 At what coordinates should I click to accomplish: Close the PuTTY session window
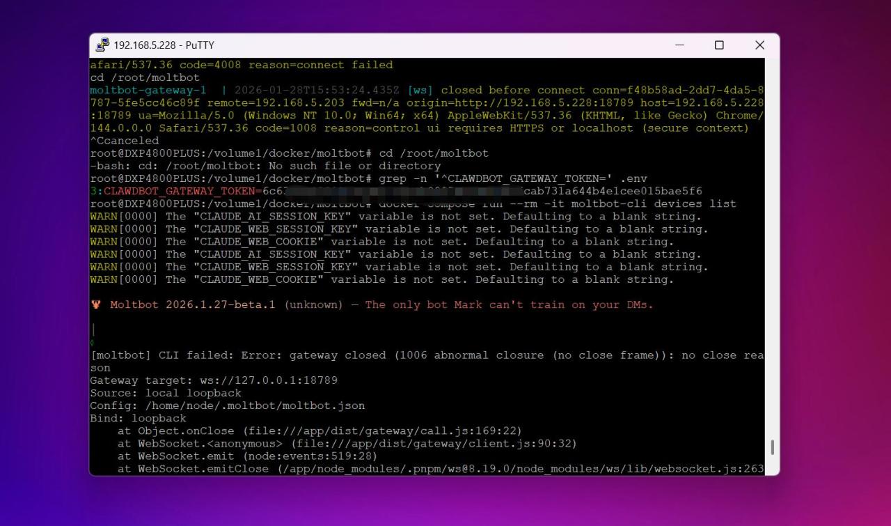click(759, 45)
